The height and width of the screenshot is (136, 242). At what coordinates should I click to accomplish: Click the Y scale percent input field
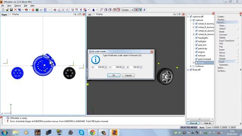pyautogui.click(x=117, y=67)
